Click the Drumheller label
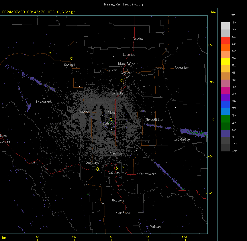Viewport: 247px width, 241px height. point(183,139)
